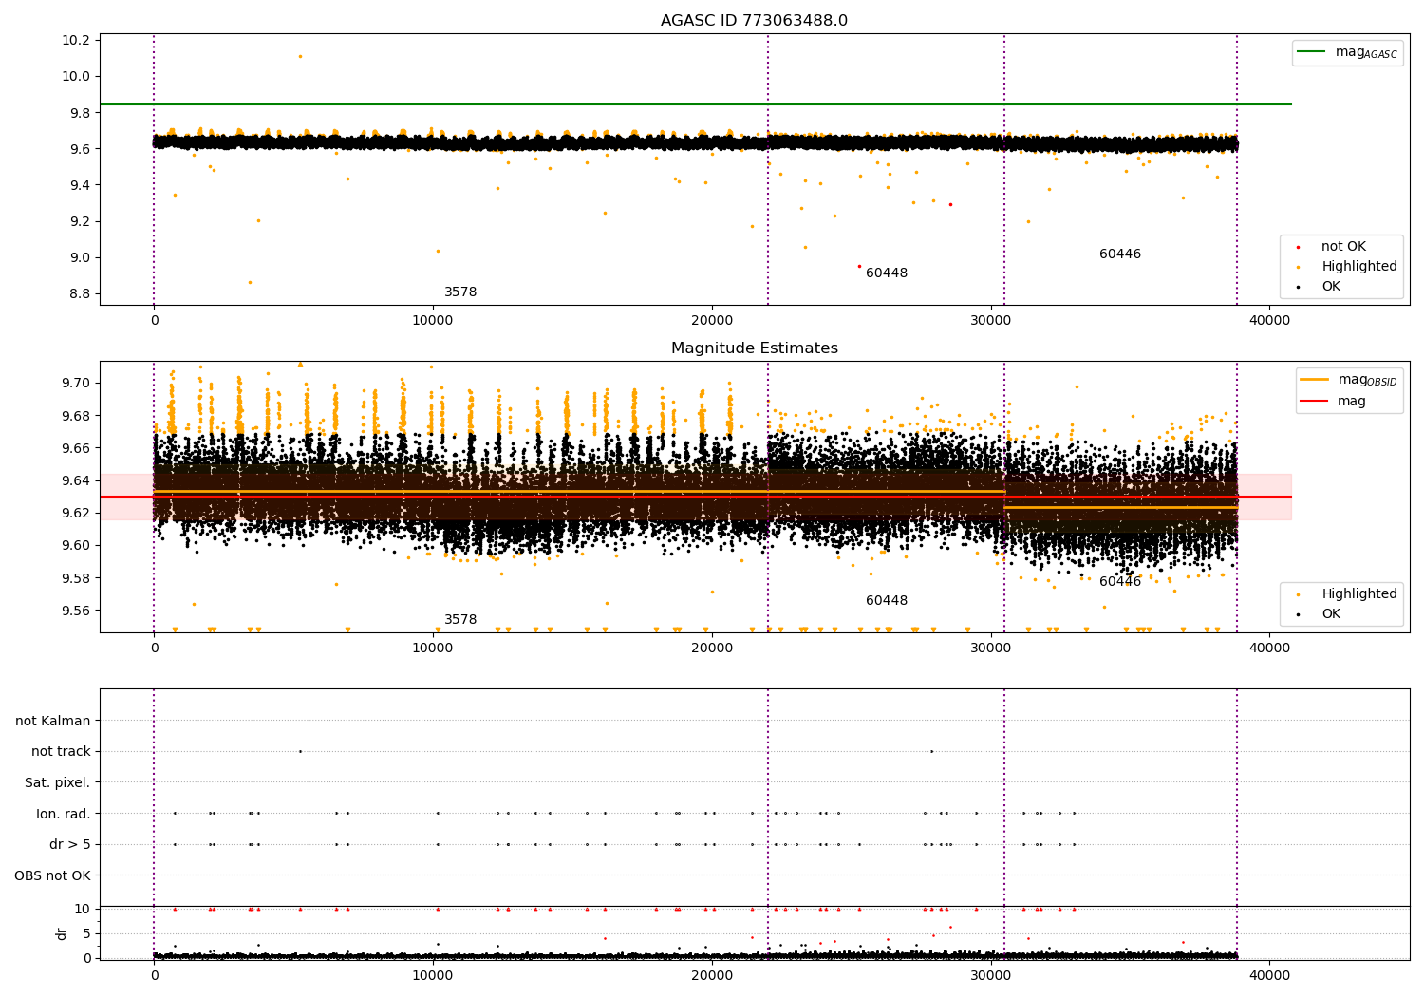Screen dimensions: 1424x997
Task: Click y-axis tick "9.2" in top plot
Action: tap(80, 221)
